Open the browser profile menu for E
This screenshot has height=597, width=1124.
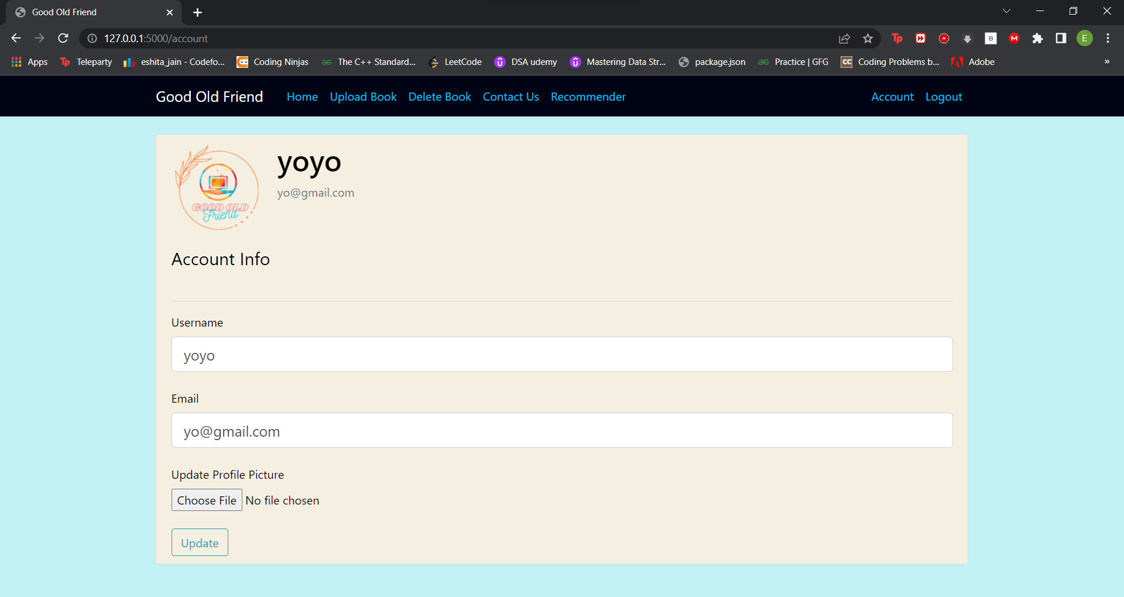(x=1085, y=39)
